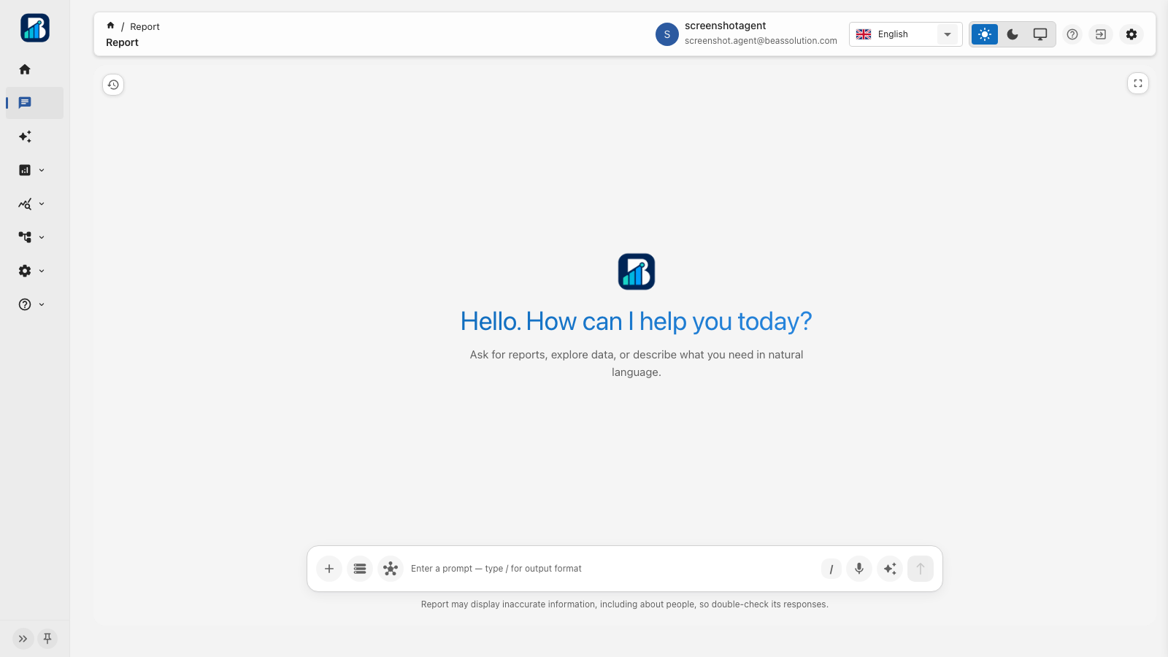The image size is (1168, 657).
Task: Switch to system theme mode
Action: coord(1040,34)
